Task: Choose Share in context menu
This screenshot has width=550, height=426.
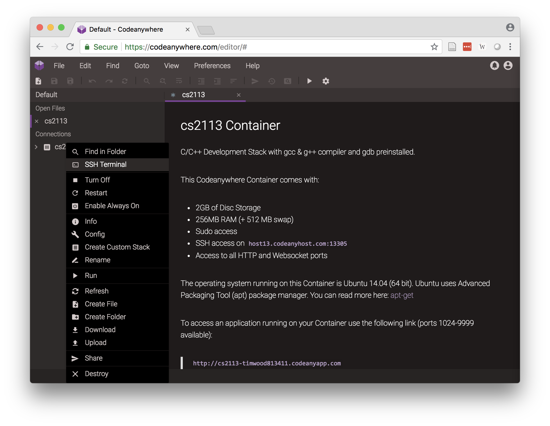Action: [117, 358]
